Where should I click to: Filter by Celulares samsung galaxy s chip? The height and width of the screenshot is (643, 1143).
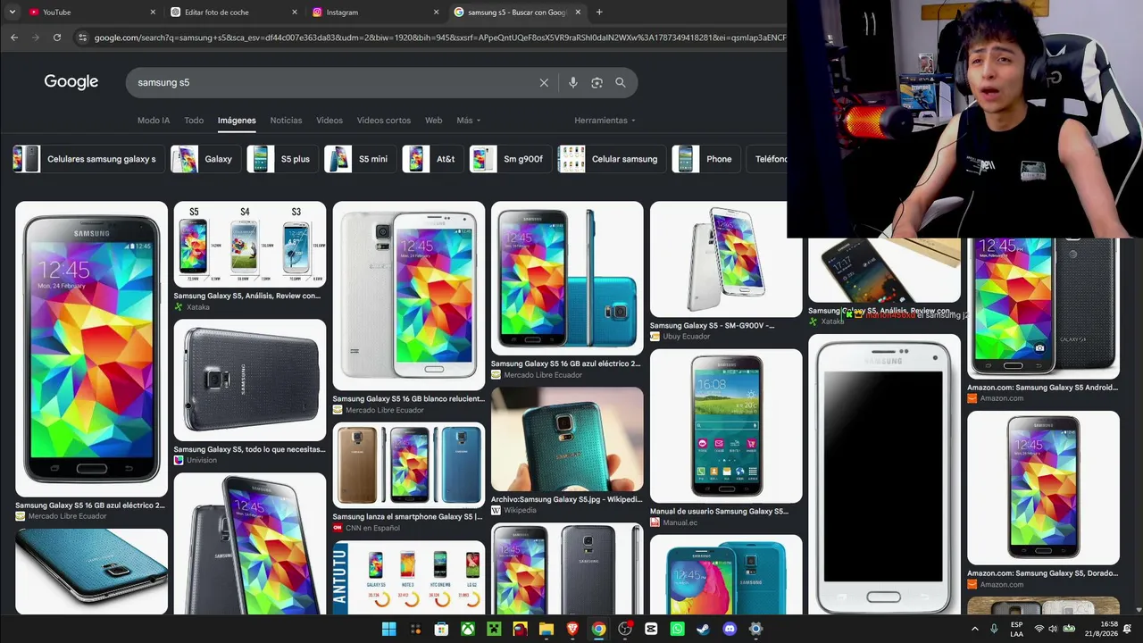tap(88, 159)
